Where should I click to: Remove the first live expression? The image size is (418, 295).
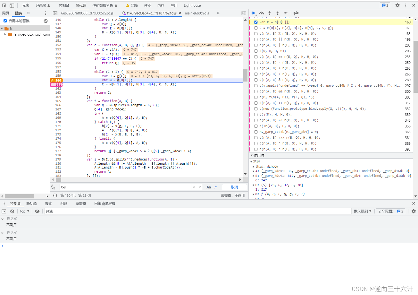tap(3, 219)
